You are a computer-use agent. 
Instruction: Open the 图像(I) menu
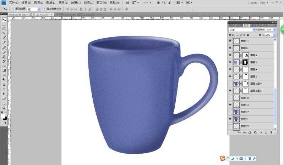[38, 2]
